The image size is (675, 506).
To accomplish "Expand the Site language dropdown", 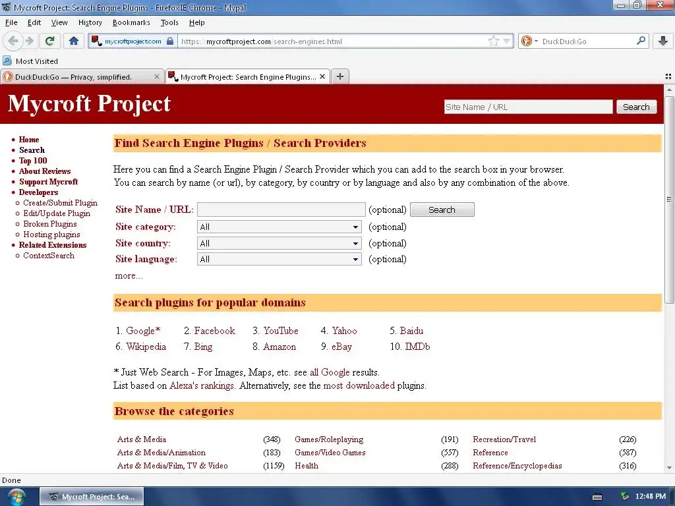I will (279, 259).
